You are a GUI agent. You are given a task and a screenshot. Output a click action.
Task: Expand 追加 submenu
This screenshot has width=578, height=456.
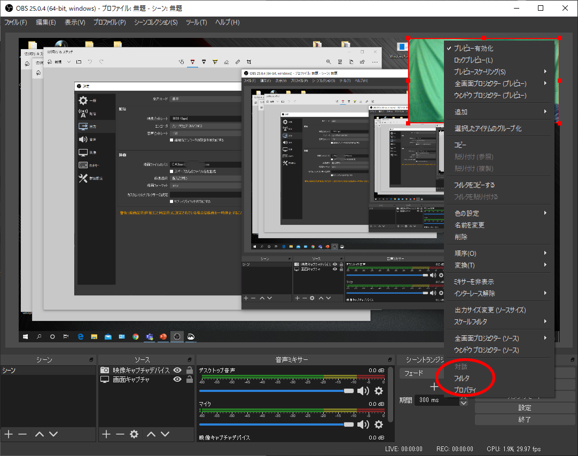coord(499,112)
